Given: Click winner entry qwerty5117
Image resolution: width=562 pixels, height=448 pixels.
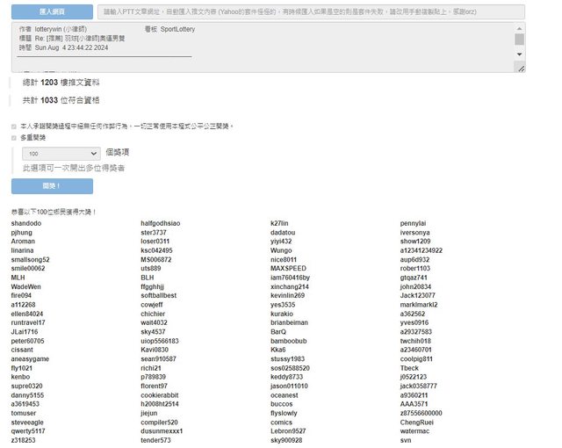Looking at the screenshot, I should [x=30, y=431].
